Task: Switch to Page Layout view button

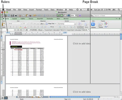Action: pos(6,98)
